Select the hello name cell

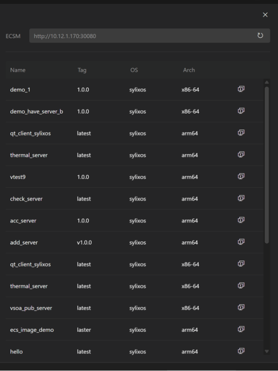(16, 352)
